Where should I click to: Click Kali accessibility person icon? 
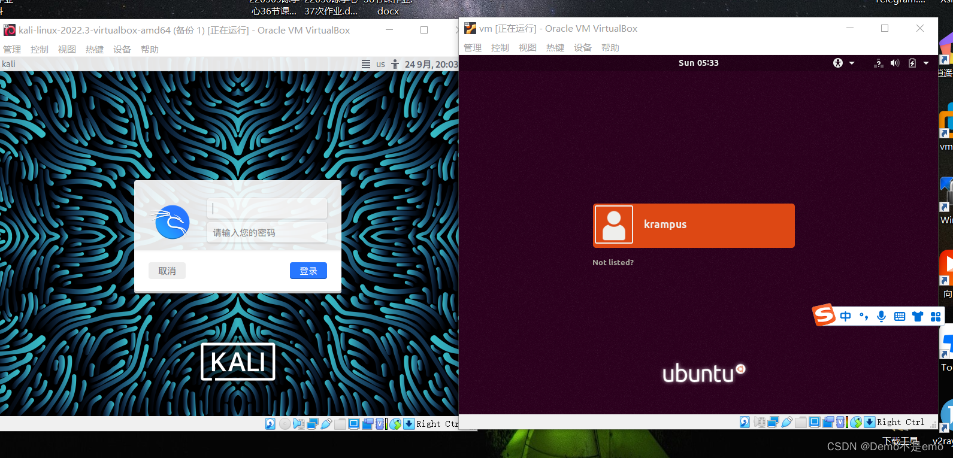(x=395, y=64)
